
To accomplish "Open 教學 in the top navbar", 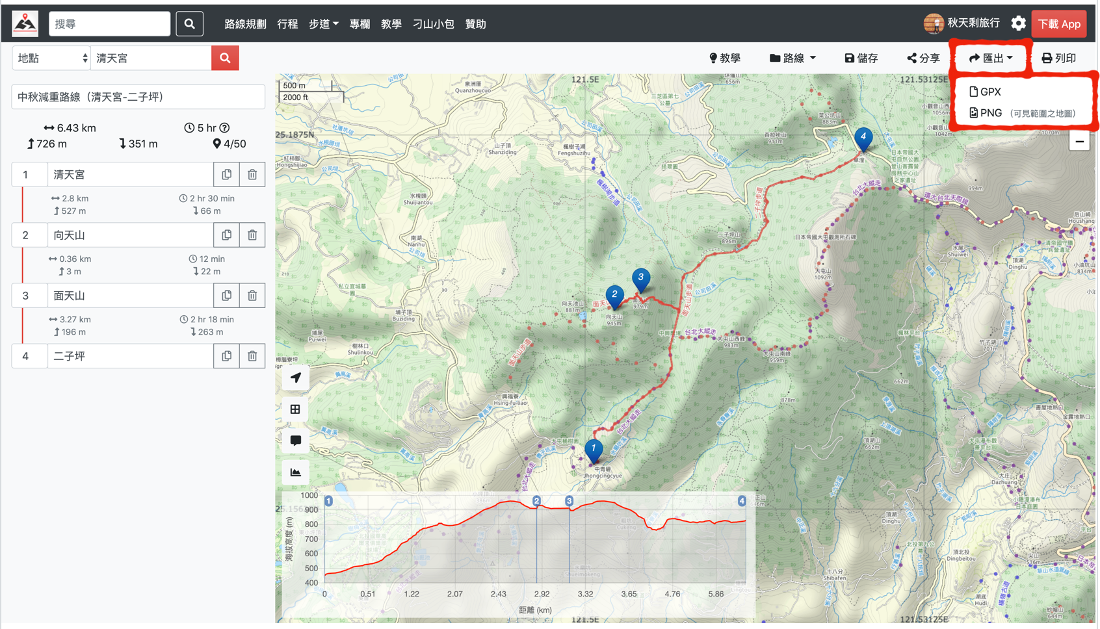I will pos(391,23).
